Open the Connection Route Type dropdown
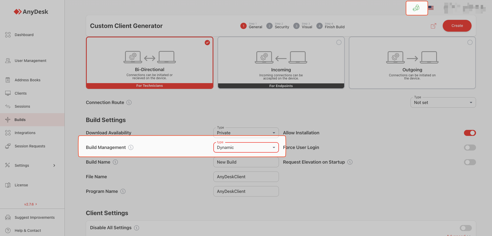Image resolution: width=492 pixels, height=236 pixels. pos(443,102)
